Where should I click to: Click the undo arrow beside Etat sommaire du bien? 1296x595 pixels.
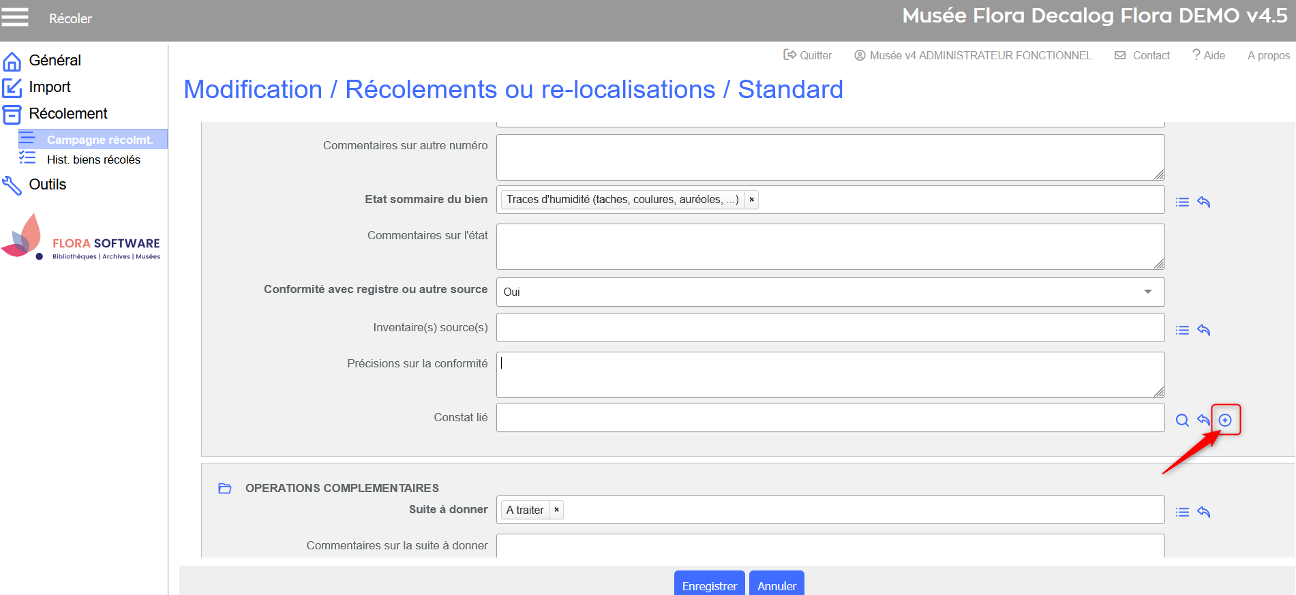[1203, 202]
